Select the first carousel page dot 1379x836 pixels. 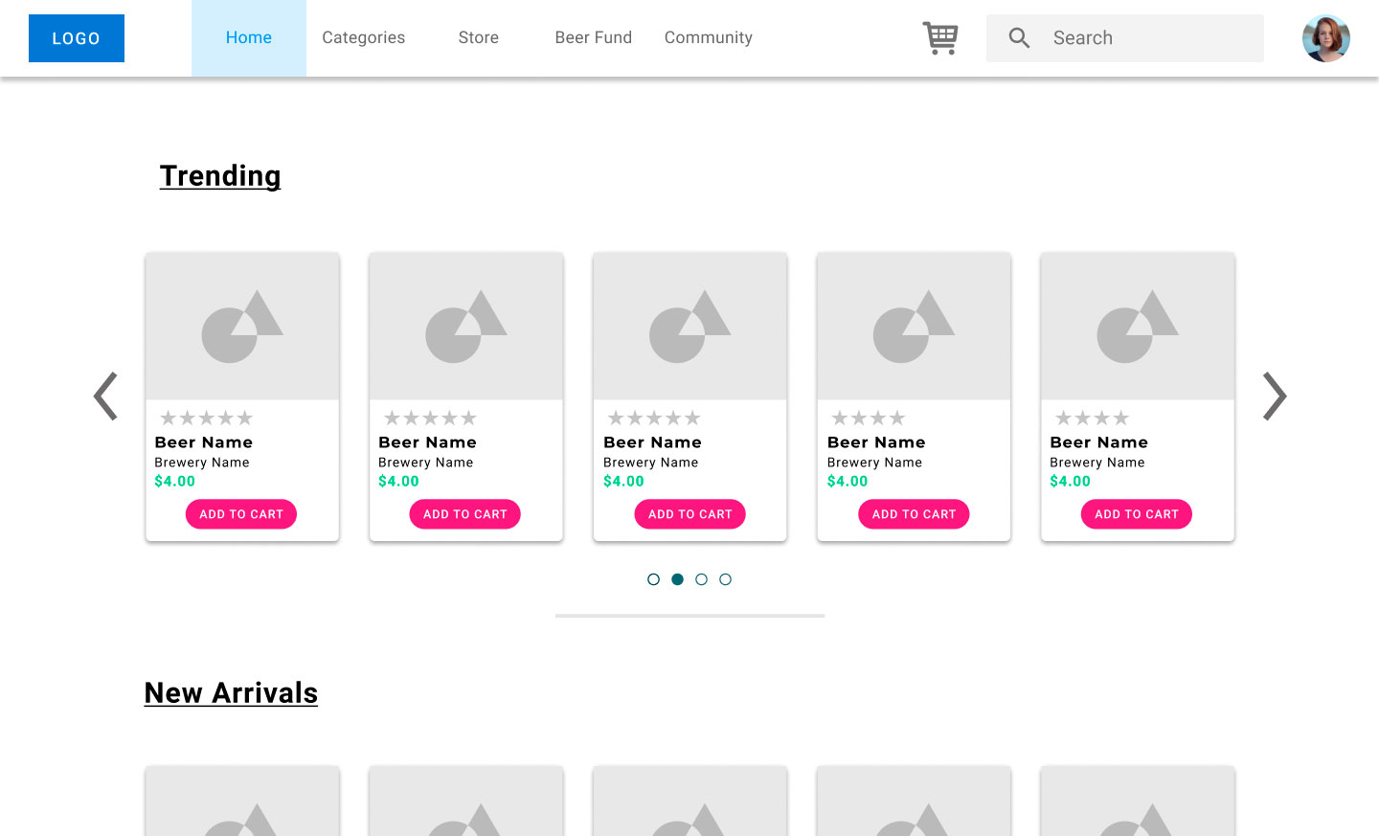point(653,579)
